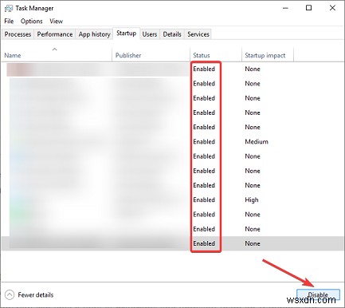The width and height of the screenshot is (345, 308).
Task: Close the Task Manager window
Action: coord(332,8)
